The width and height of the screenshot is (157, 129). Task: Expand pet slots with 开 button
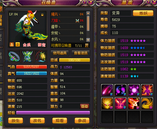pos(87,45)
